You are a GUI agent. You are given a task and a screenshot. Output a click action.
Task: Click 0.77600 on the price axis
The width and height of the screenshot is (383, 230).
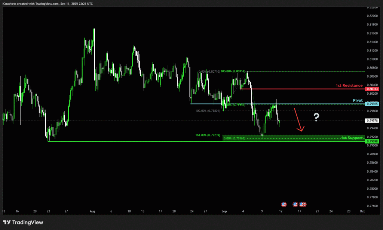(x=372, y=206)
